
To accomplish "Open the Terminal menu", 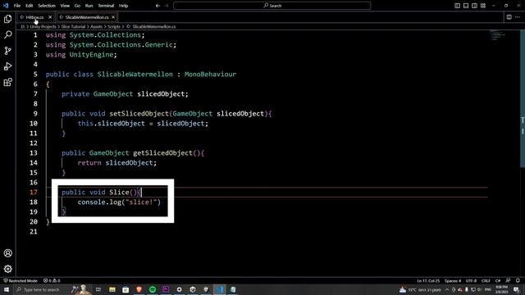I will pos(106,6).
